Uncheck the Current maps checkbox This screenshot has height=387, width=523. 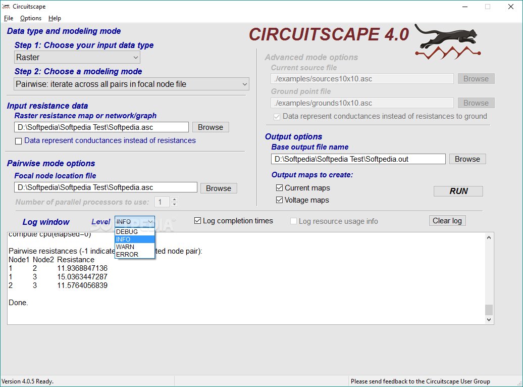pos(280,188)
